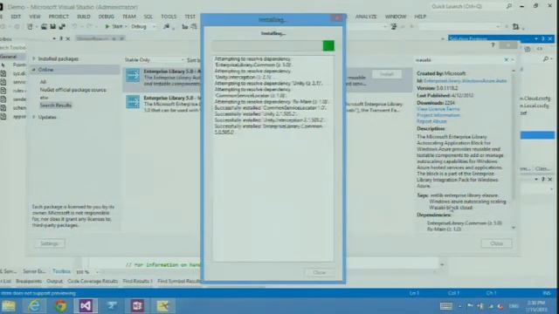Open the Solution Explorer window options dropdown arrow
559x314 pixels.
(x=536, y=38)
